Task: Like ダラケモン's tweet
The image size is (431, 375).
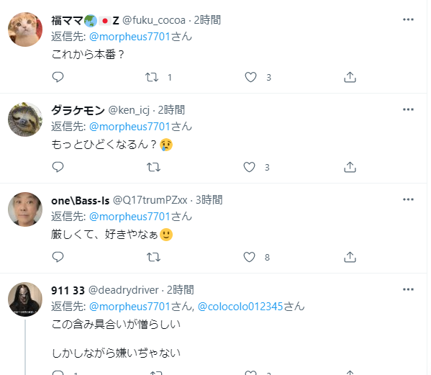Action: point(249,167)
